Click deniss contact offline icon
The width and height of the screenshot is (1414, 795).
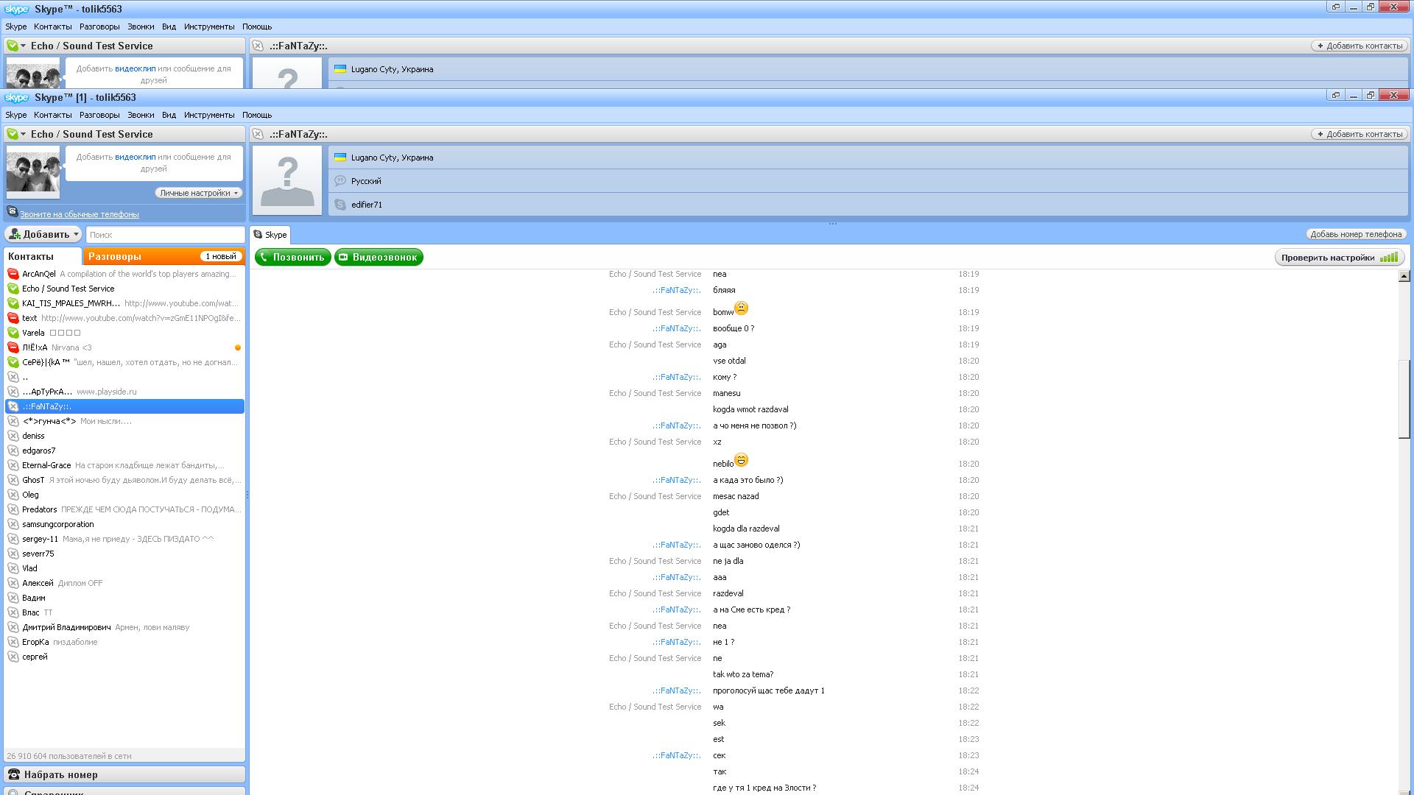point(13,436)
